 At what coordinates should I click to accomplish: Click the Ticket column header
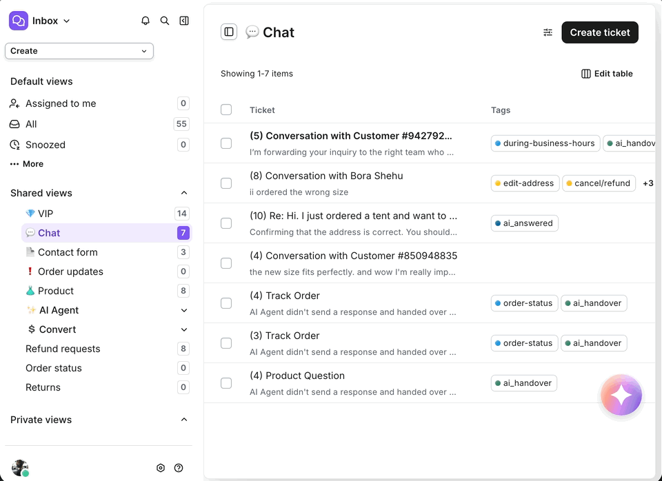262,110
